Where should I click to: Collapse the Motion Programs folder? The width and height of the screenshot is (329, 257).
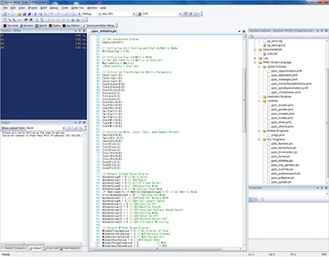coord(259,131)
